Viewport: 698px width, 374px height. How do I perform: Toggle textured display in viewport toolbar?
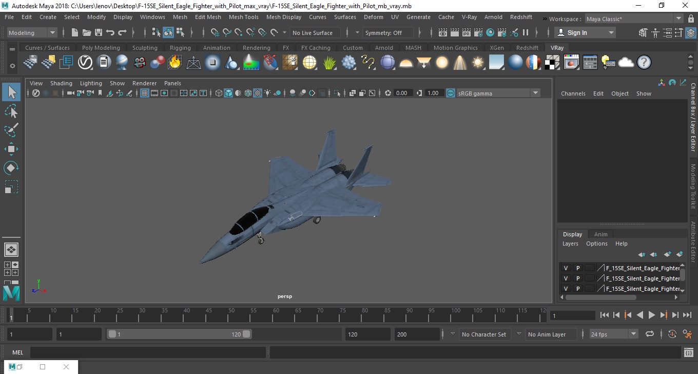(258, 93)
